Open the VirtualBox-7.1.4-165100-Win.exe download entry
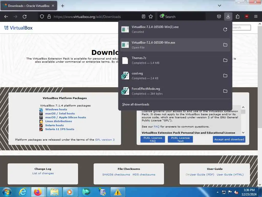The height and width of the screenshot is (197, 262). (175, 45)
